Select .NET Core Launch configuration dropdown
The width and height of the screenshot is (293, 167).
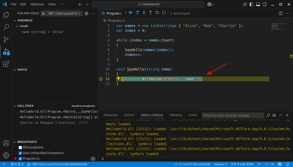[64, 13]
